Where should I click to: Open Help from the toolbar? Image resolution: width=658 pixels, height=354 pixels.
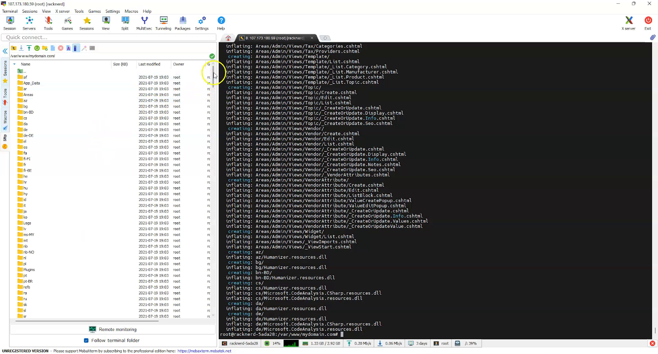click(221, 23)
